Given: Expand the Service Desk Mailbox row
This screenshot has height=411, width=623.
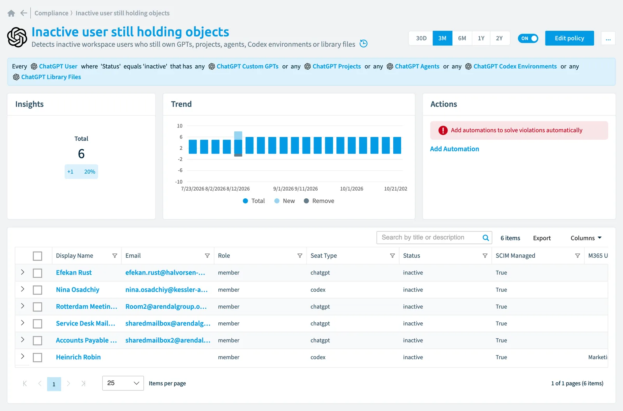Looking at the screenshot, I should coord(23,323).
